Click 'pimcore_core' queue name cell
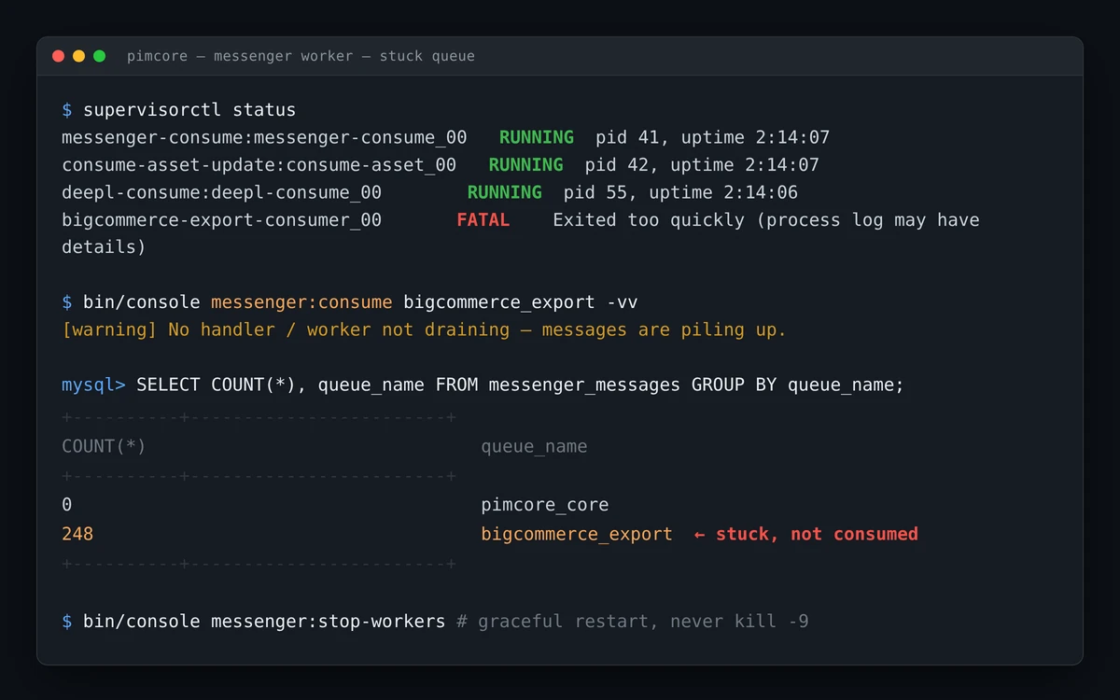The image size is (1120, 700). coord(545,505)
